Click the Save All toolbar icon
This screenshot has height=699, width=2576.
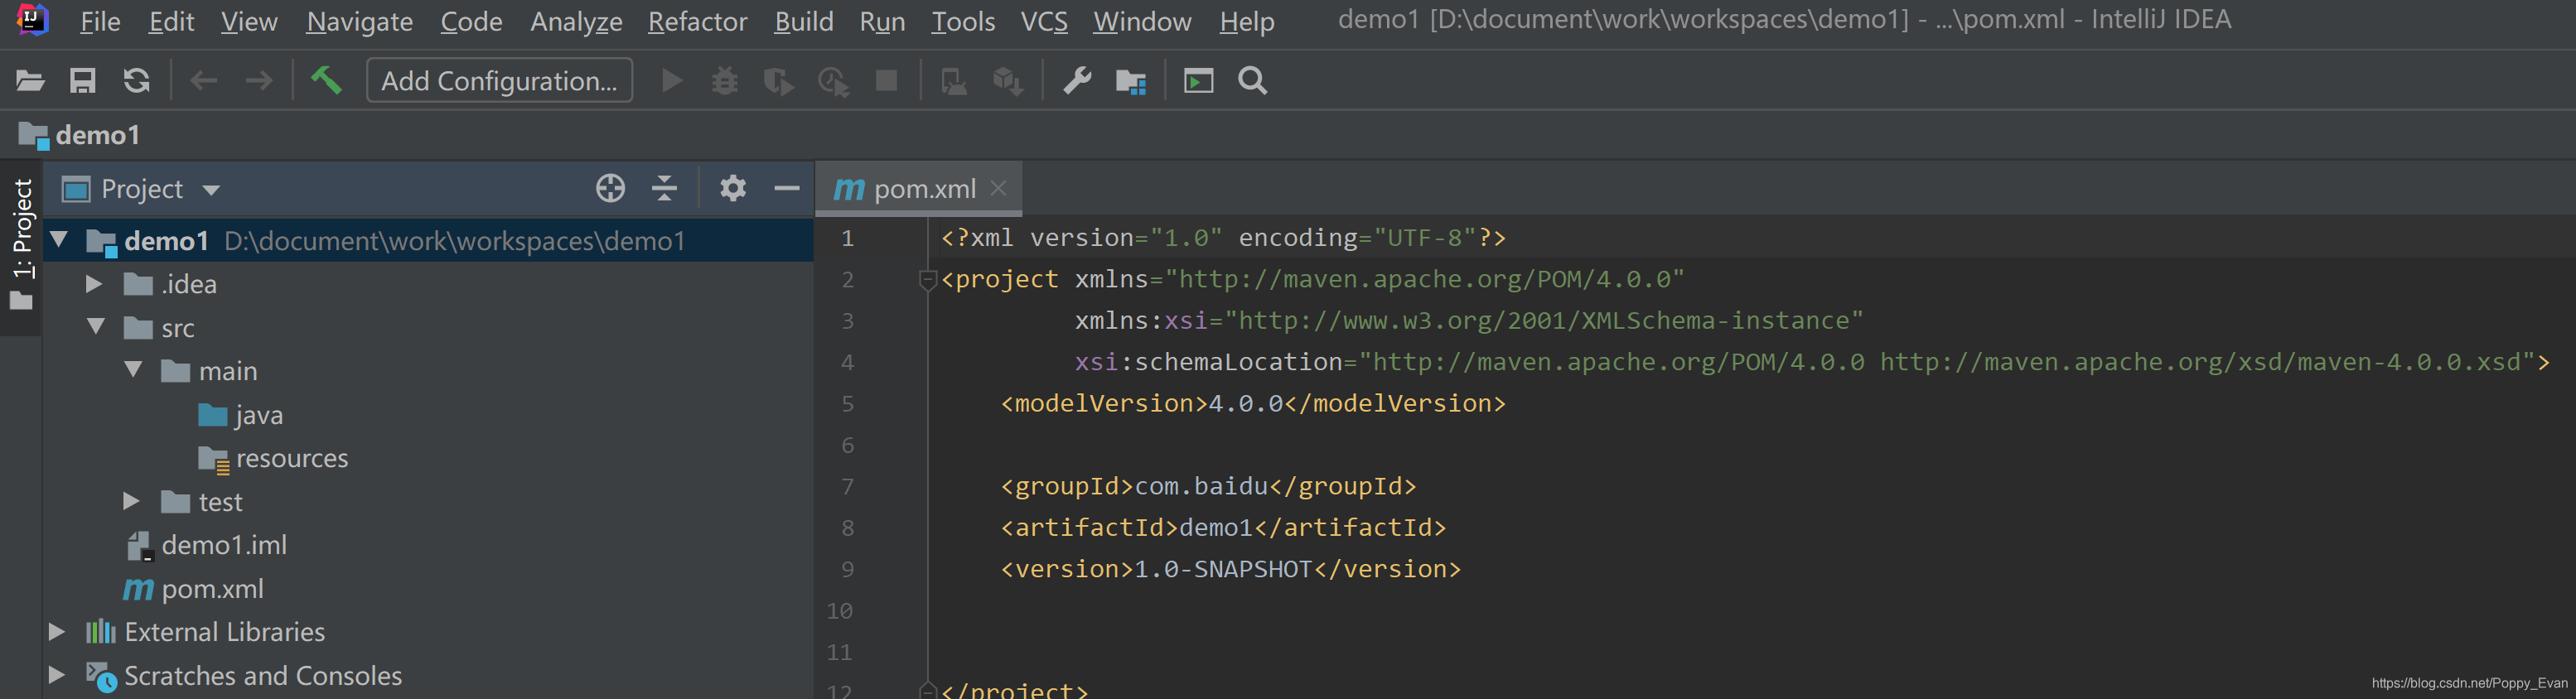coord(83,81)
